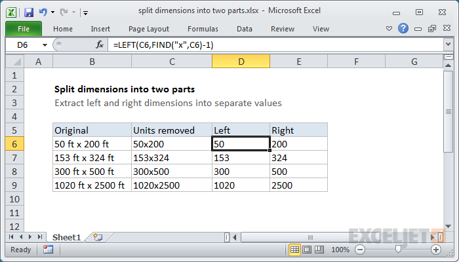Select cell containing '153x324'
The height and width of the screenshot is (262, 459).
(172, 158)
